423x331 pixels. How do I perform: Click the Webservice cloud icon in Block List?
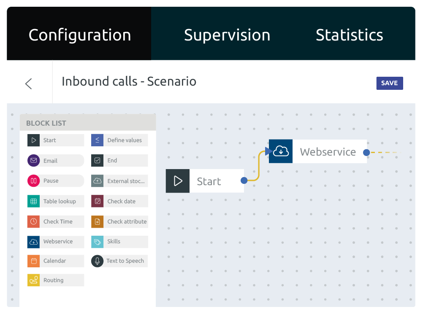[x=33, y=242]
